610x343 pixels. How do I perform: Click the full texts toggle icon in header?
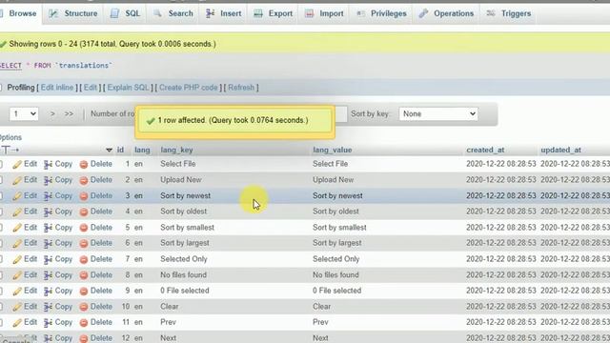pos(10,151)
